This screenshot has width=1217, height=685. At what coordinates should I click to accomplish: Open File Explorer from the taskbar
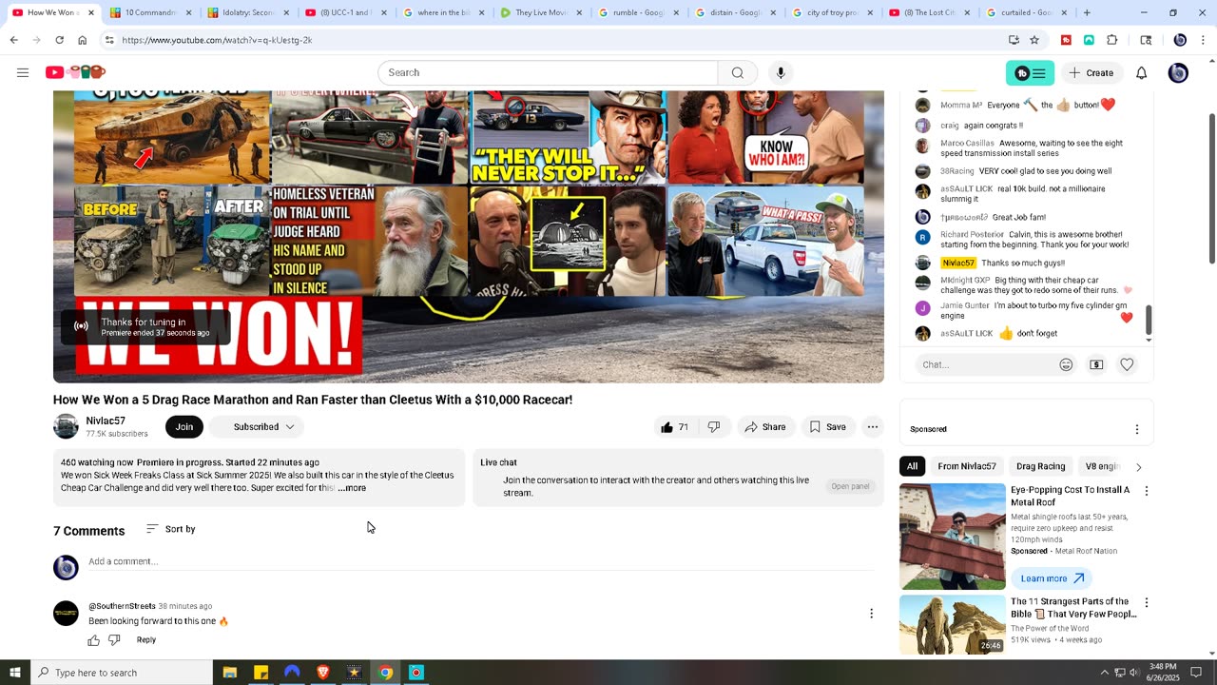(229, 673)
